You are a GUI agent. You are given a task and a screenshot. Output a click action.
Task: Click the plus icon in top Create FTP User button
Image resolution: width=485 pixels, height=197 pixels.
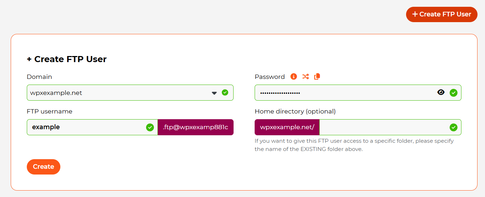click(x=415, y=14)
